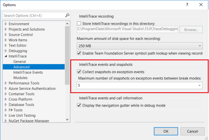The width and height of the screenshot is (209, 140).
Task: Expand the Debugging tree node arrow
Action: pos(6,51)
